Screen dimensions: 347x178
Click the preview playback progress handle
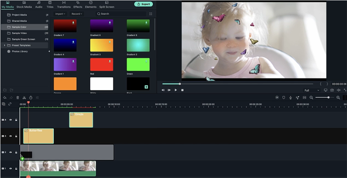(180, 84)
